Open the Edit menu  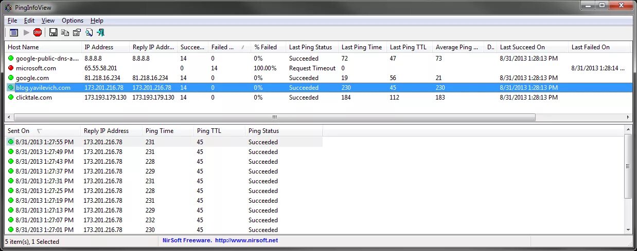[29, 21]
